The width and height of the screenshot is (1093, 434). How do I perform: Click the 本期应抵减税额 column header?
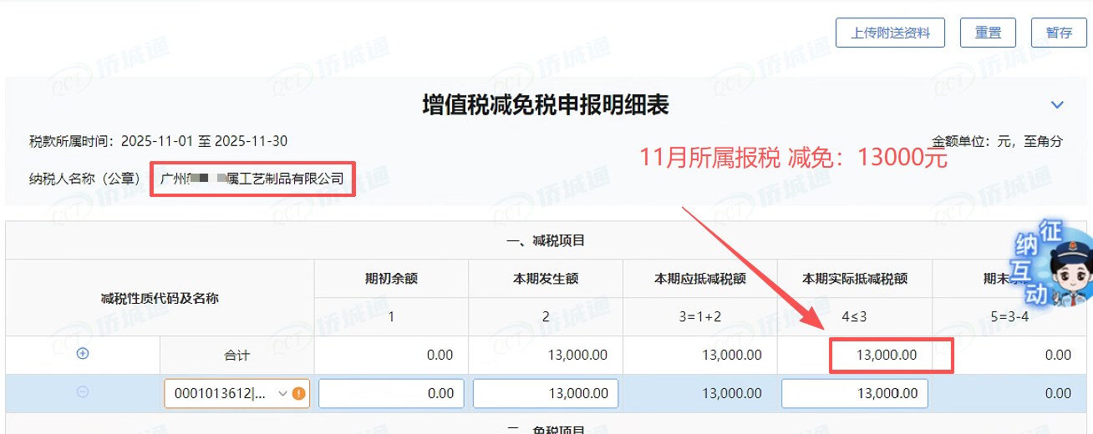pyautogui.click(x=700, y=279)
